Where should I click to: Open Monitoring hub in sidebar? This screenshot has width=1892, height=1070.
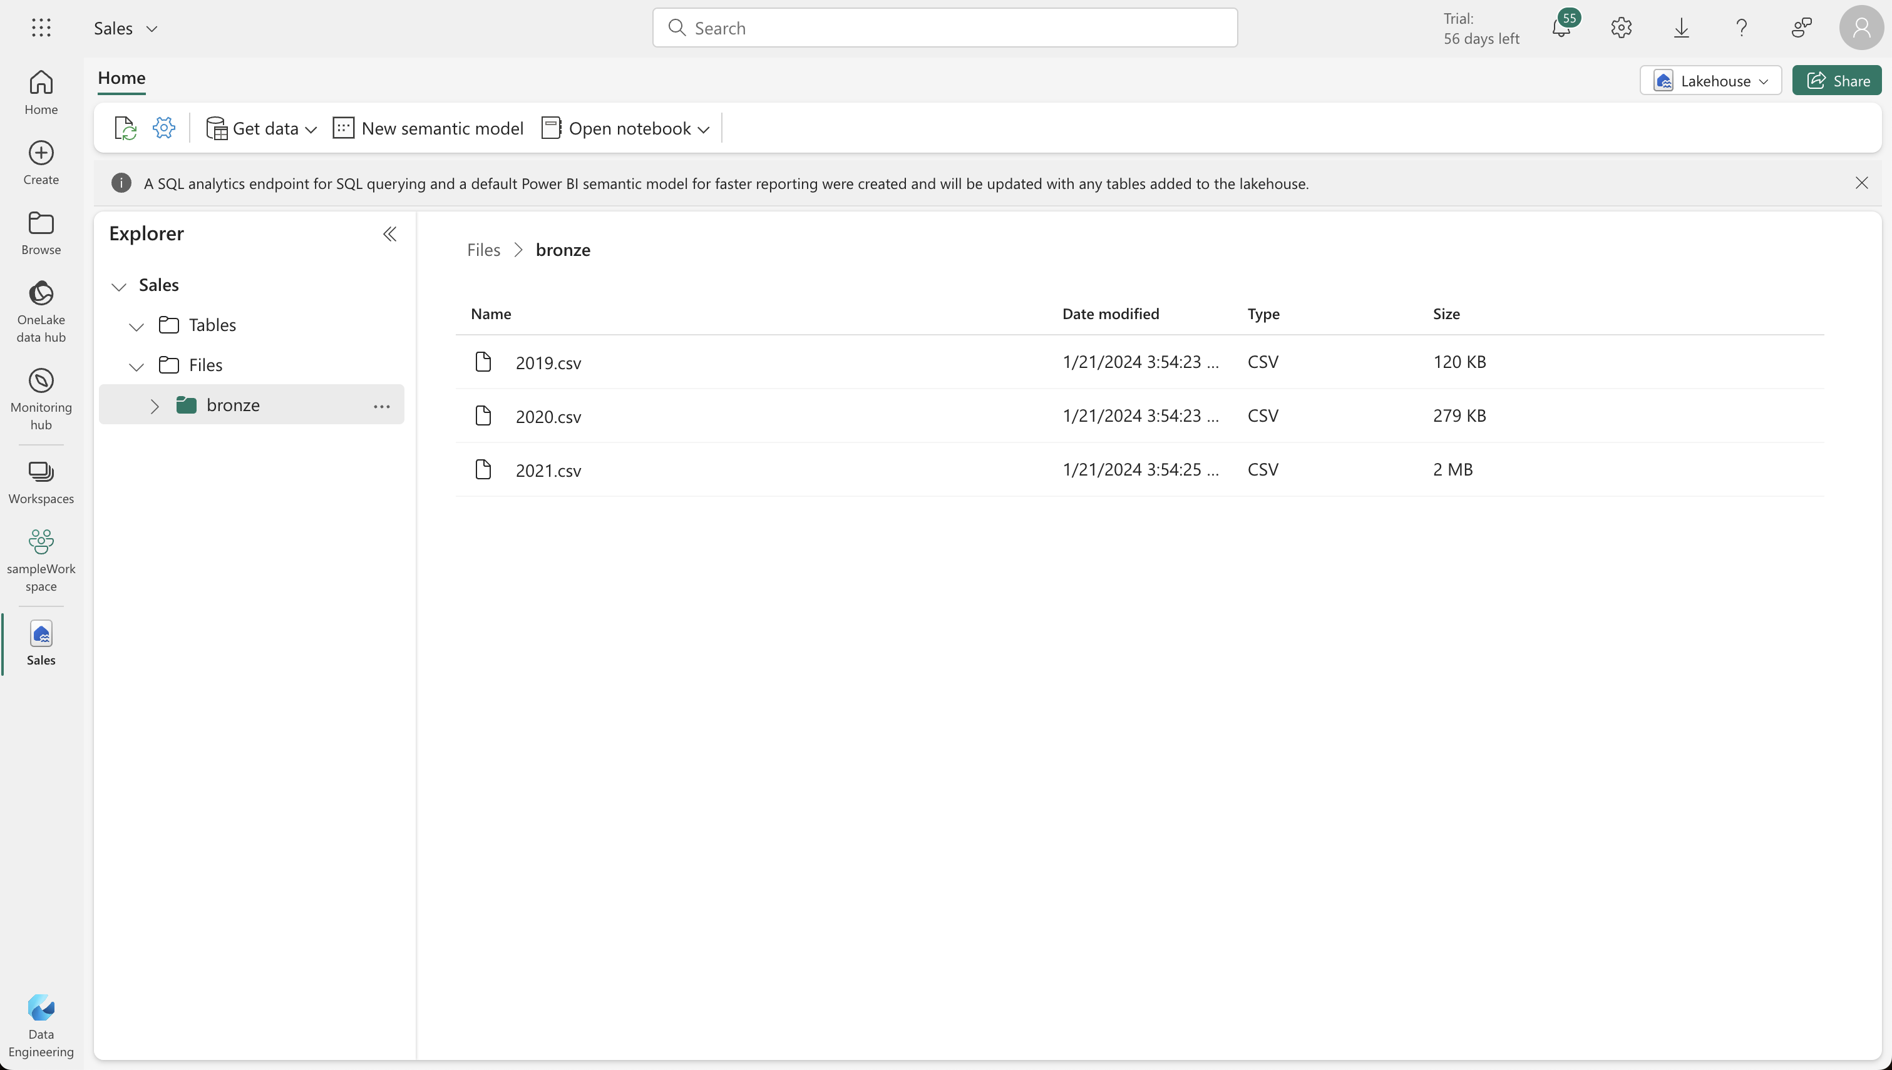41,399
